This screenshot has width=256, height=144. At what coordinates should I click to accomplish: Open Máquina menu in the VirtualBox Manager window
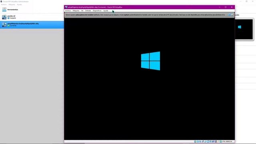pos(12,4)
